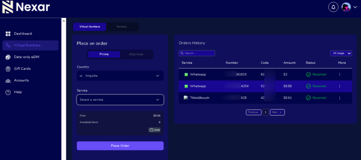Viewport: 361px width, 160px height.
Task: Open the user profile avatar menu
Action: click(346, 7)
